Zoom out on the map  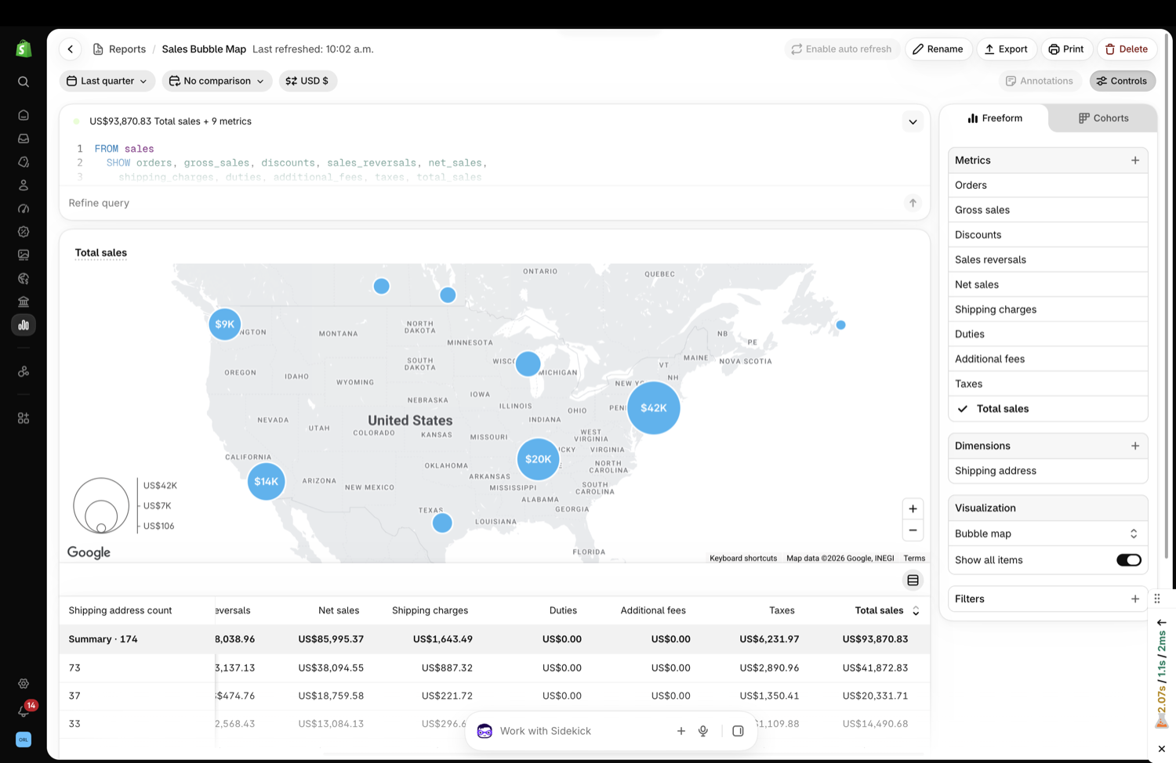[913, 530]
